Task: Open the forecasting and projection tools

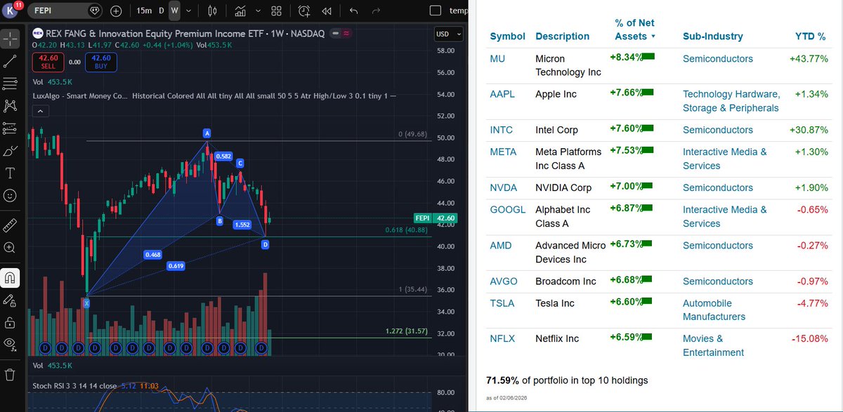Action: pyautogui.click(x=10, y=128)
